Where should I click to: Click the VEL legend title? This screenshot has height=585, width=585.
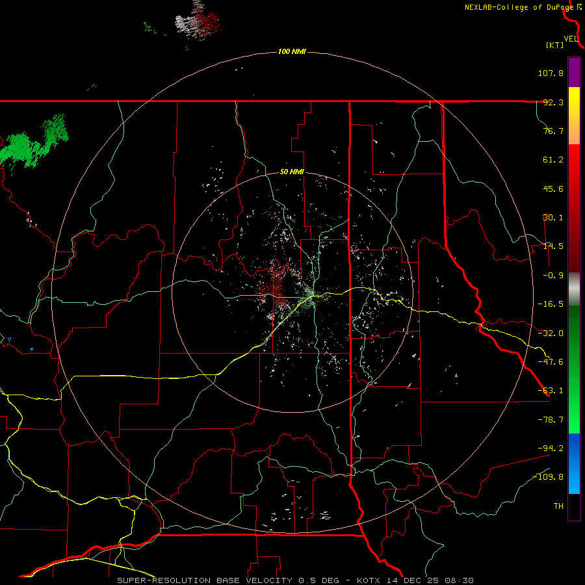pos(571,39)
